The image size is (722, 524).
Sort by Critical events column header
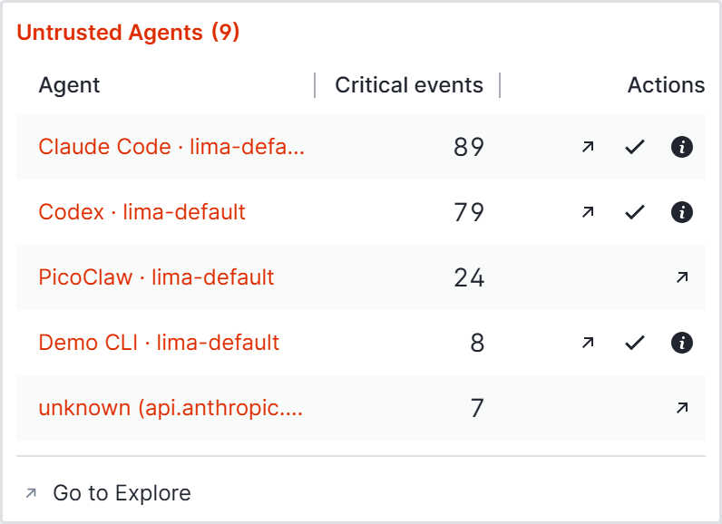point(409,85)
